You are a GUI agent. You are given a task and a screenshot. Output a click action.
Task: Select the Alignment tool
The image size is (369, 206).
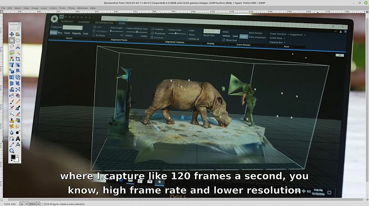(18, 34)
